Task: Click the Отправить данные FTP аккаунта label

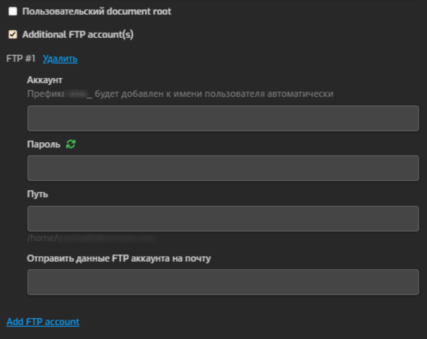Action: tap(119, 258)
